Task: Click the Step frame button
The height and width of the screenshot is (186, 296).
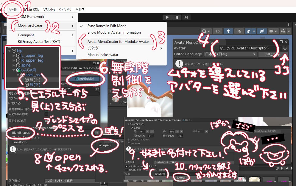Action: [186, 17]
